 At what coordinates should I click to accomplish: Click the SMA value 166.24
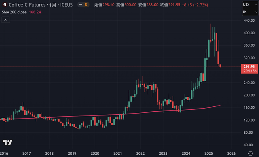pos(35,12)
